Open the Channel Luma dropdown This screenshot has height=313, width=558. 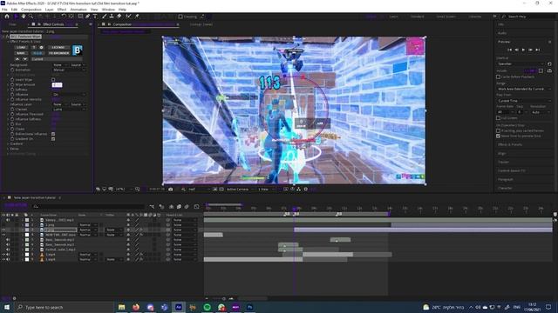(69, 110)
